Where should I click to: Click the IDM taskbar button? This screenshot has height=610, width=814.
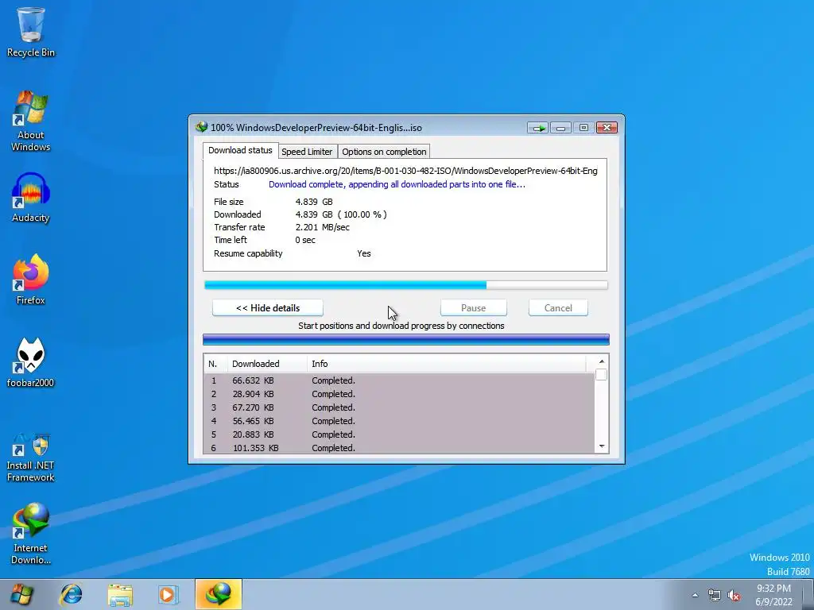218,594
